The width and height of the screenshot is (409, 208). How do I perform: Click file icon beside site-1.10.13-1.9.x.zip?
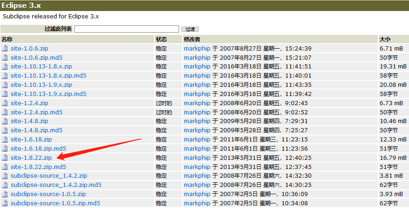click(x=5, y=84)
